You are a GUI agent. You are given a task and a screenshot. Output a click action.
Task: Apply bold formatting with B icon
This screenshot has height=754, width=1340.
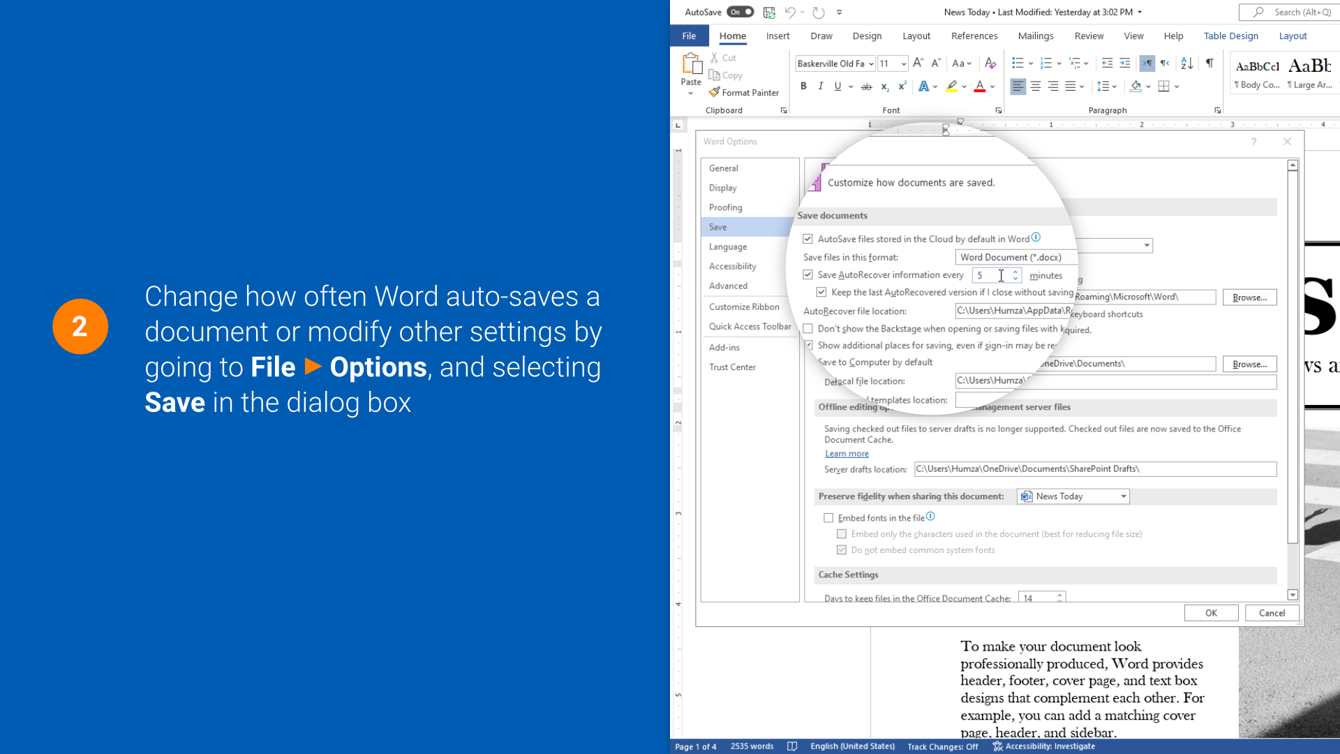(x=803, y=87)
